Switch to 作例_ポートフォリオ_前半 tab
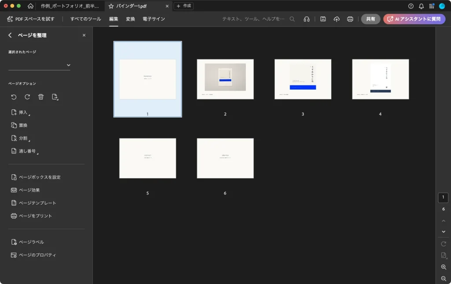Screen dimensions: 451x284 point(70,6)
